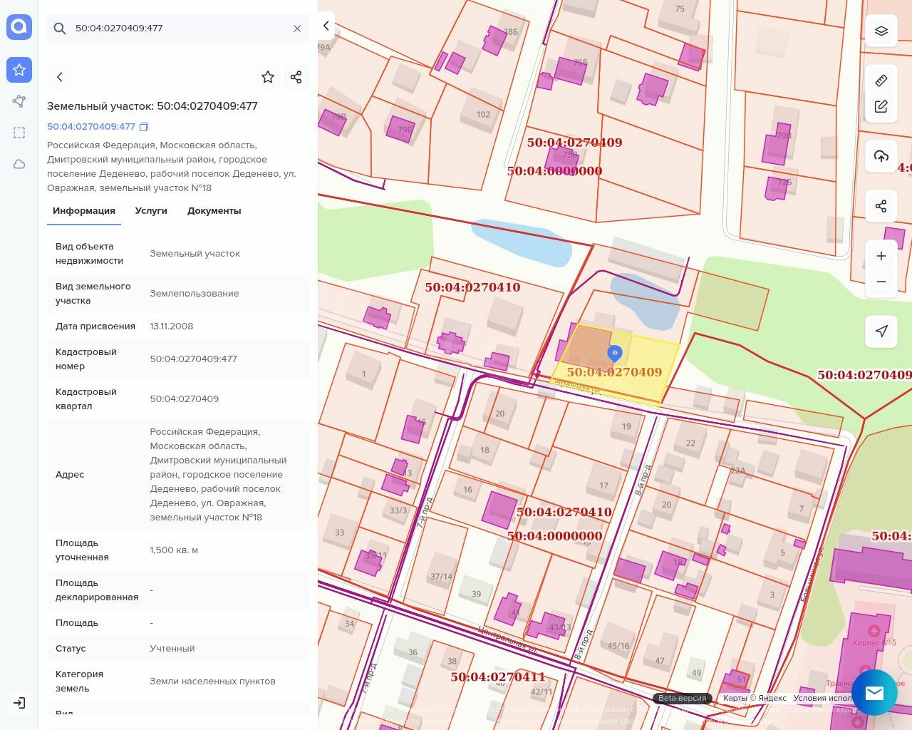912x730 pixels.
Task: Activate the draw/edit tool on map
Action: coord(881,107)
